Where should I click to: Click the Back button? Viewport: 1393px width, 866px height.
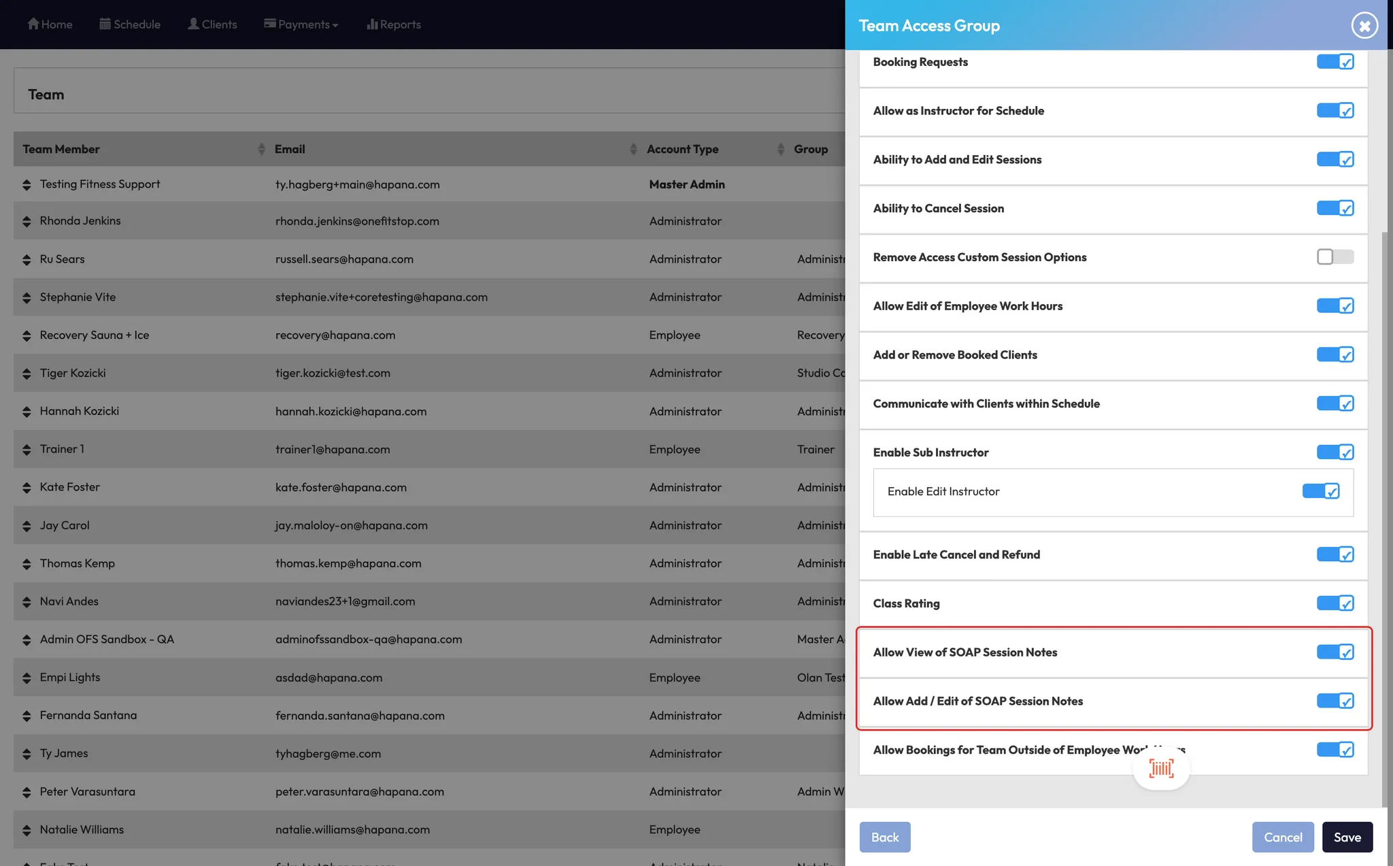(884, 837)
